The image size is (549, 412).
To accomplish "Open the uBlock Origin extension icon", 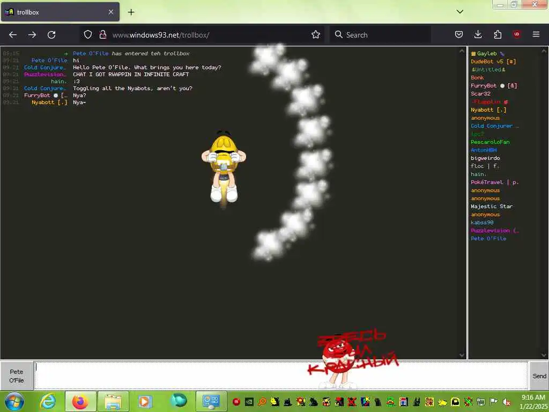I will (516, 34).
